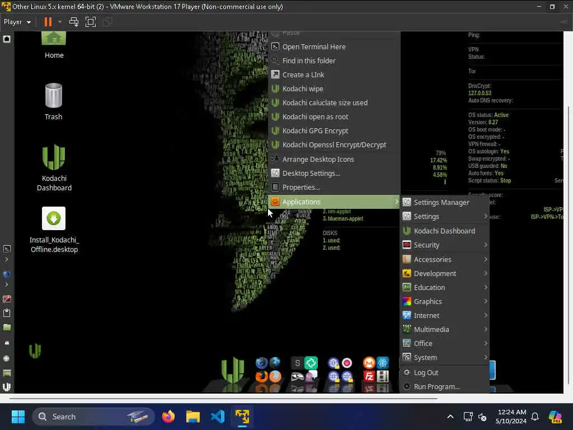Click the red monitor icon in the left panel
This screenshot has width=573, height=430.
tap(7, 299)
